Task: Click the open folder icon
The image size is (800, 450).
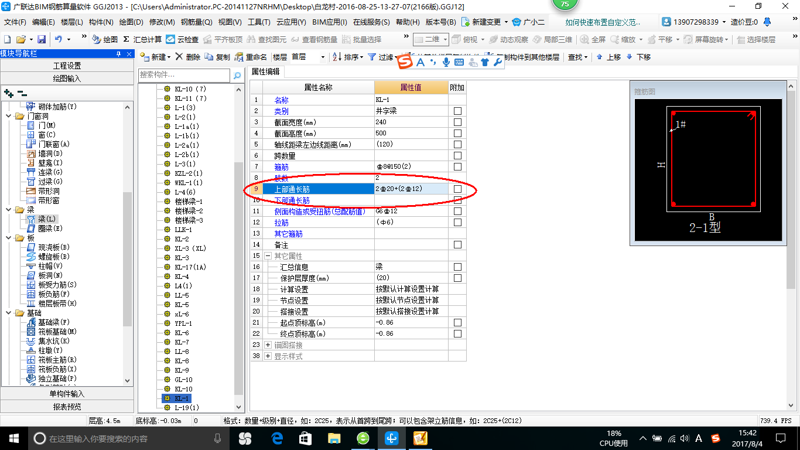Action: coord(21,39)
